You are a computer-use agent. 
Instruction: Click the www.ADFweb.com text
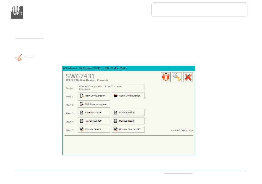182,130
